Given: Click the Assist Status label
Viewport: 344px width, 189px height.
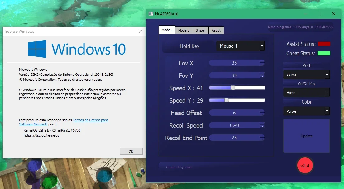Looking at the screenshot, I should coord(301,44).
